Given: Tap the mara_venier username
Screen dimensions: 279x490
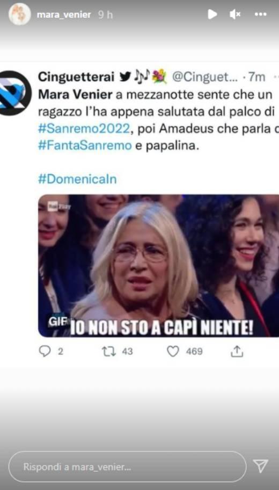Looking at the screenshot, I should pos(64,15).
